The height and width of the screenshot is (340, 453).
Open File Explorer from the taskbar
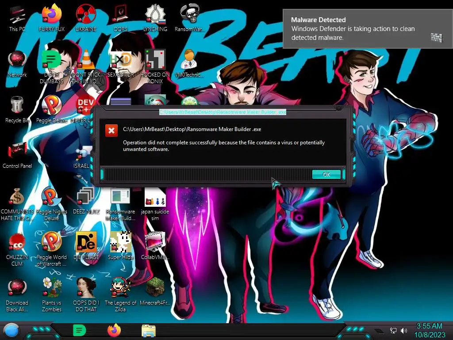149,331
